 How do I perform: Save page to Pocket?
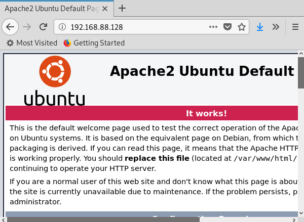[228, 27]
